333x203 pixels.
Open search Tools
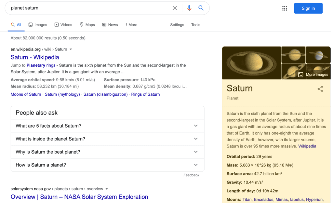coord(195,25)
